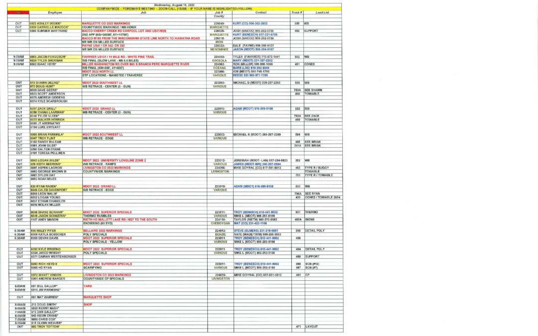Click the date heading Wednesday, August 10, 2022

coord(174,5)
